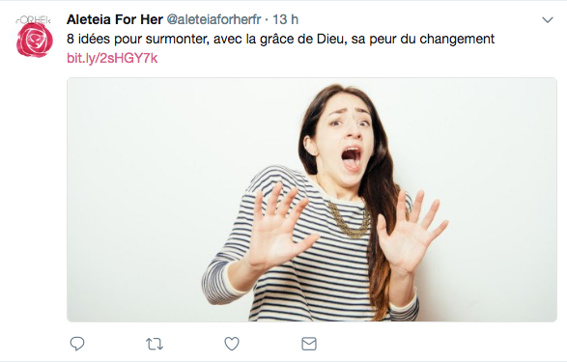Open the Aleteia For Her display name
The width and height of the screenshot is (567, 362).
[x=115, y=19]
